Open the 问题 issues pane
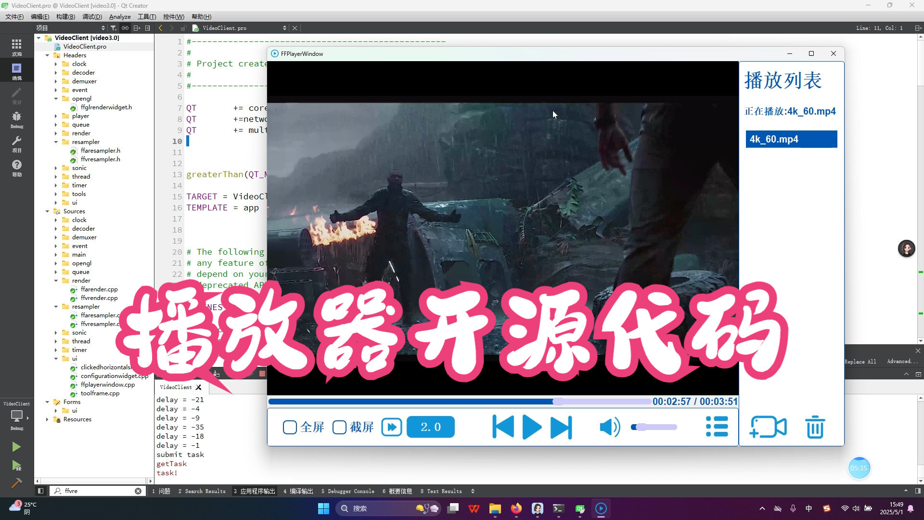 pyautogui.click(x=161, y=491)
